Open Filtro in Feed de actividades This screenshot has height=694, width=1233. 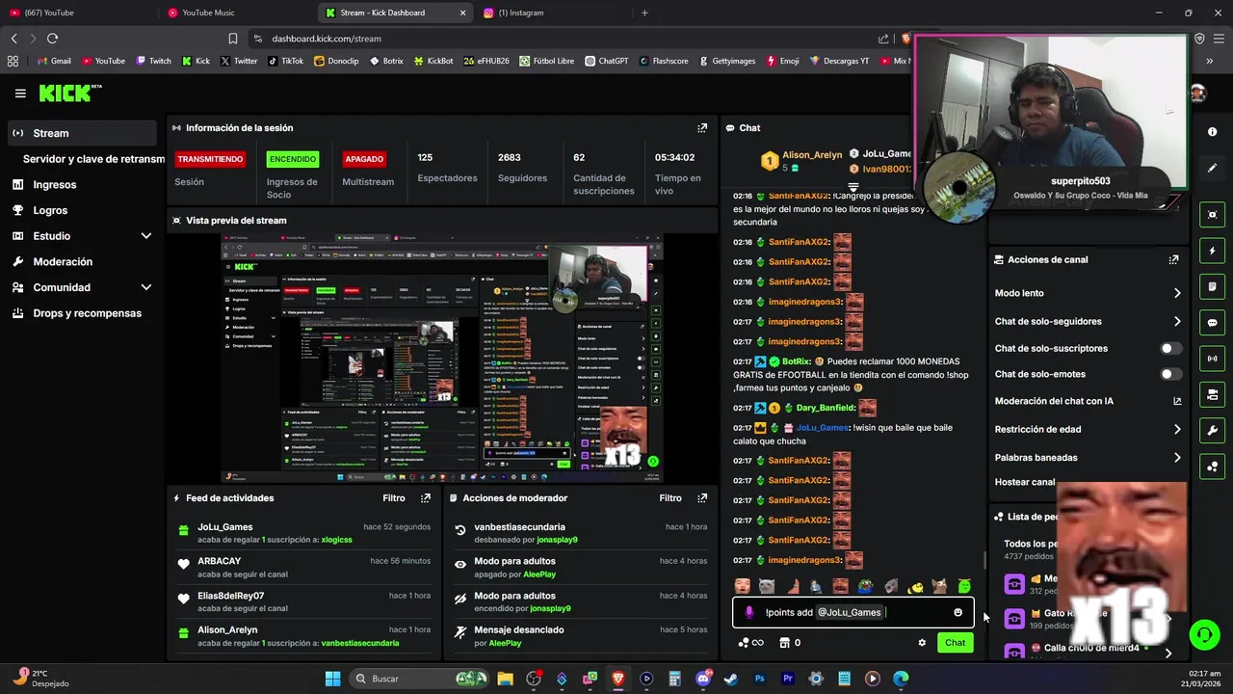(x=394, y=498)
